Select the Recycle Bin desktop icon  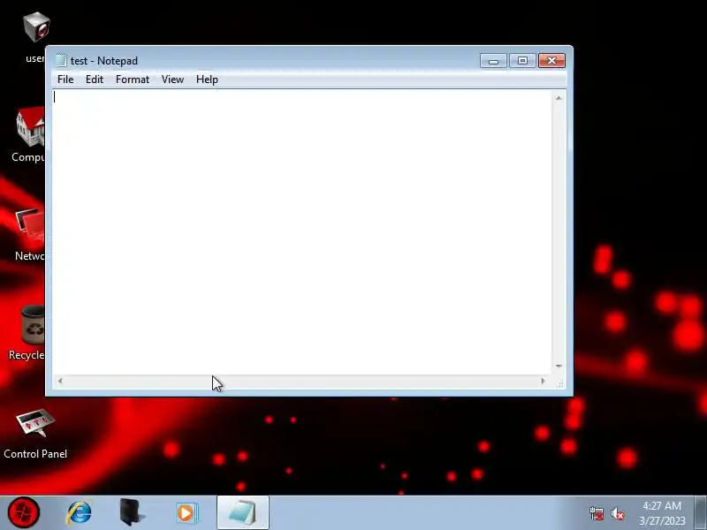point(27,333)
